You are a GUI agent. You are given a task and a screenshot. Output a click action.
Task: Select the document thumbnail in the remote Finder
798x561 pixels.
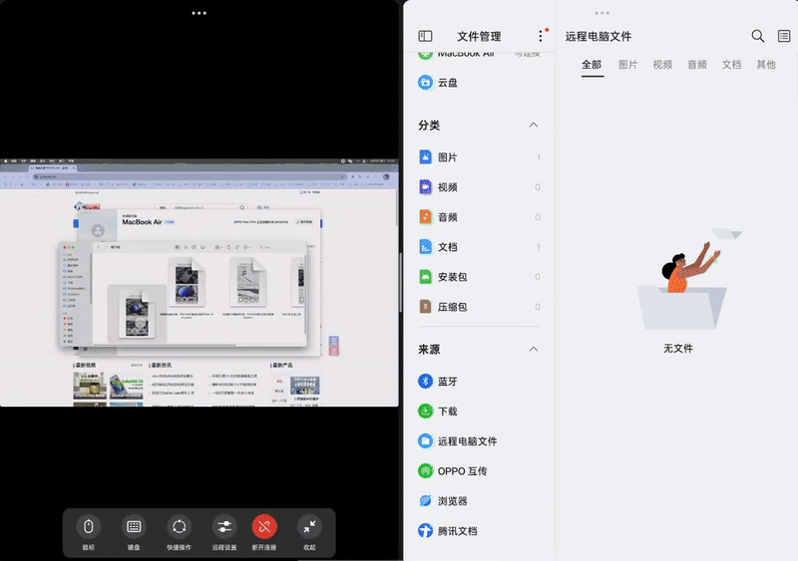pos(247,283)
